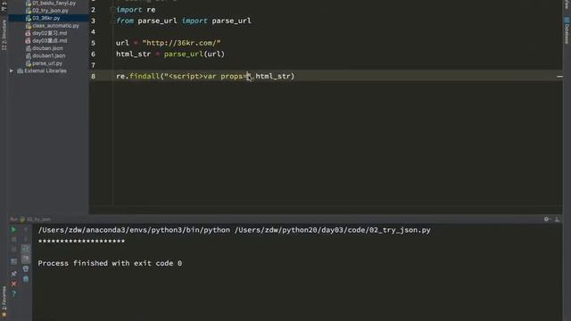Click the print console output icon
Viewport: 571px width, 321px height.
pos(26,269)
